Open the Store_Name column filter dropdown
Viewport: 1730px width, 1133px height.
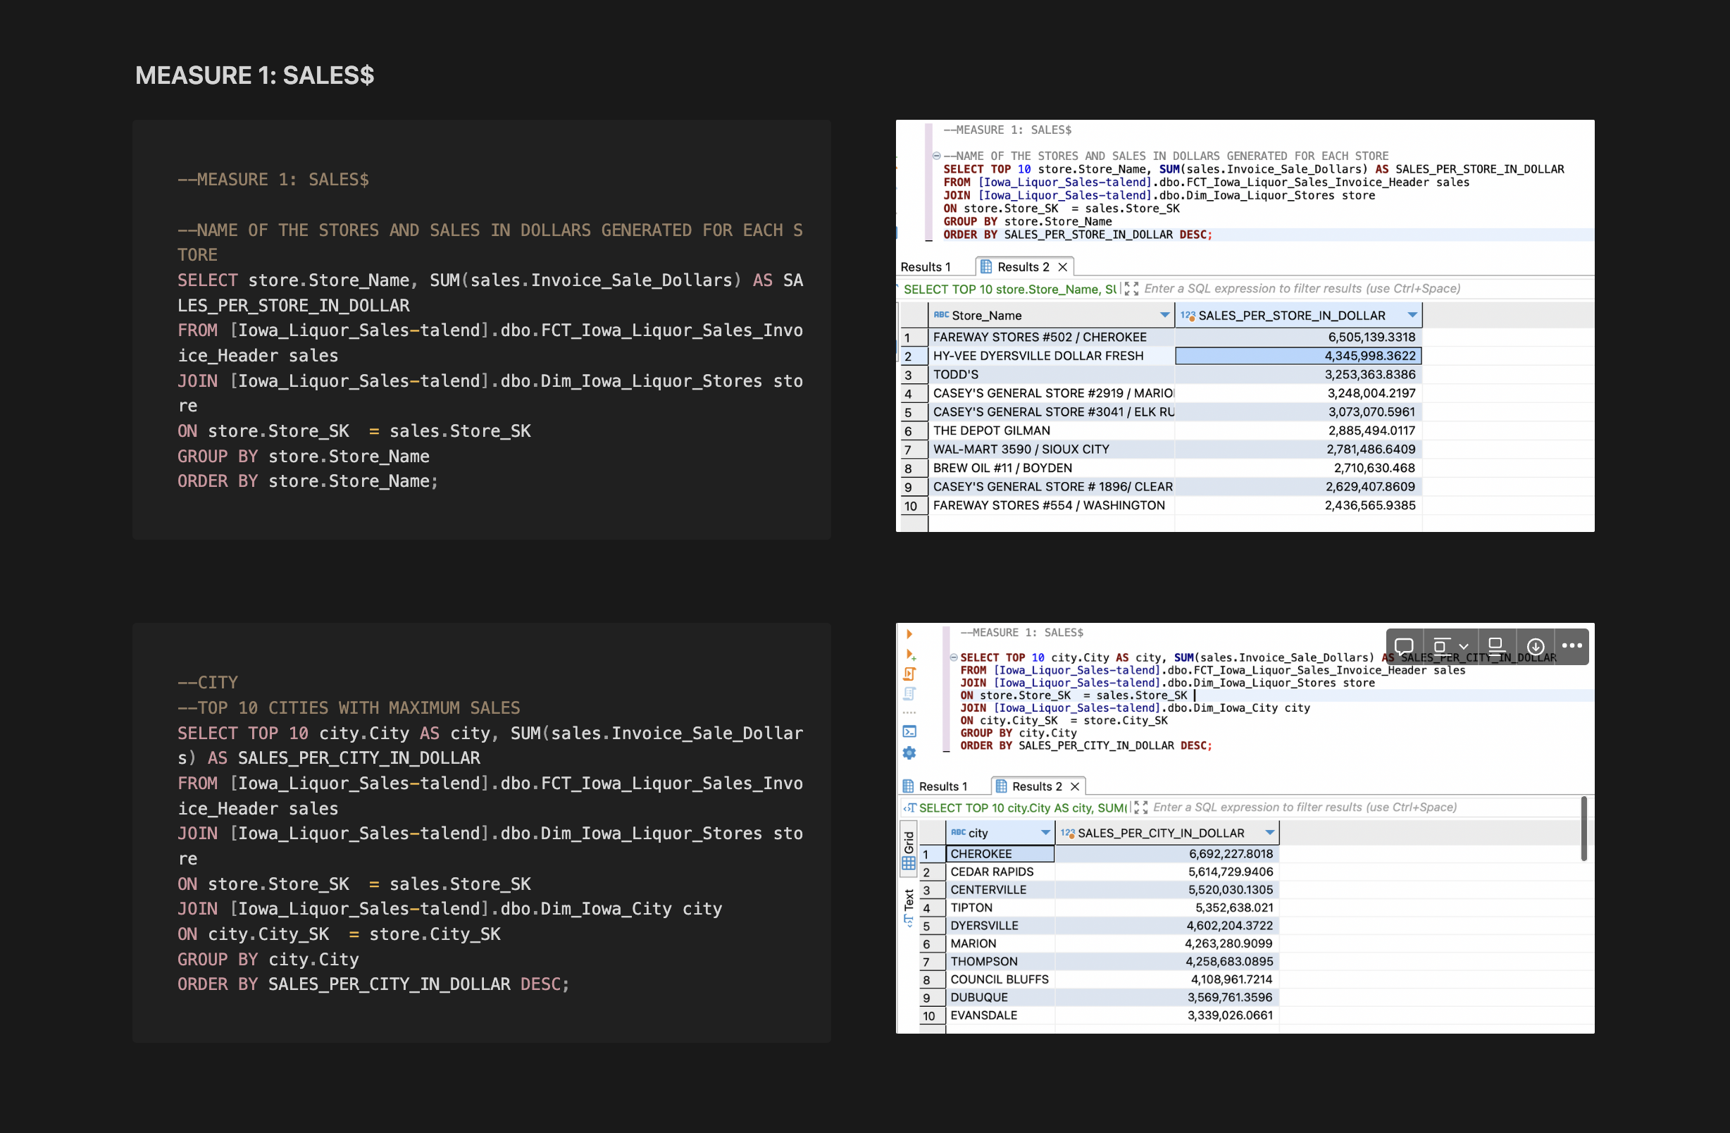pyautogui.click(x=1166, y=315)
